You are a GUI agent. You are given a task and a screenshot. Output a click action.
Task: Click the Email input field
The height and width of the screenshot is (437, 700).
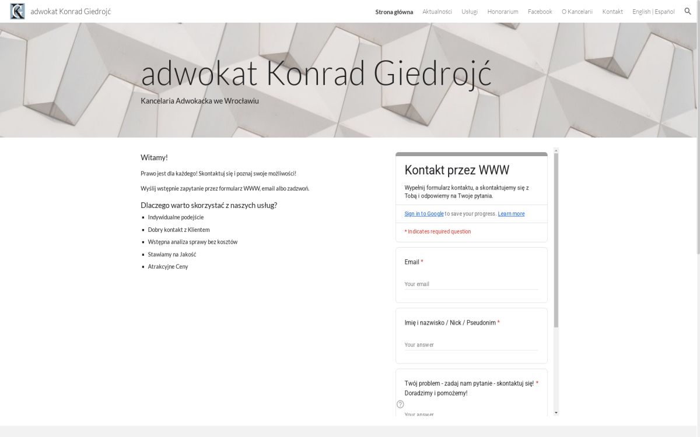(x=471, y=284)
